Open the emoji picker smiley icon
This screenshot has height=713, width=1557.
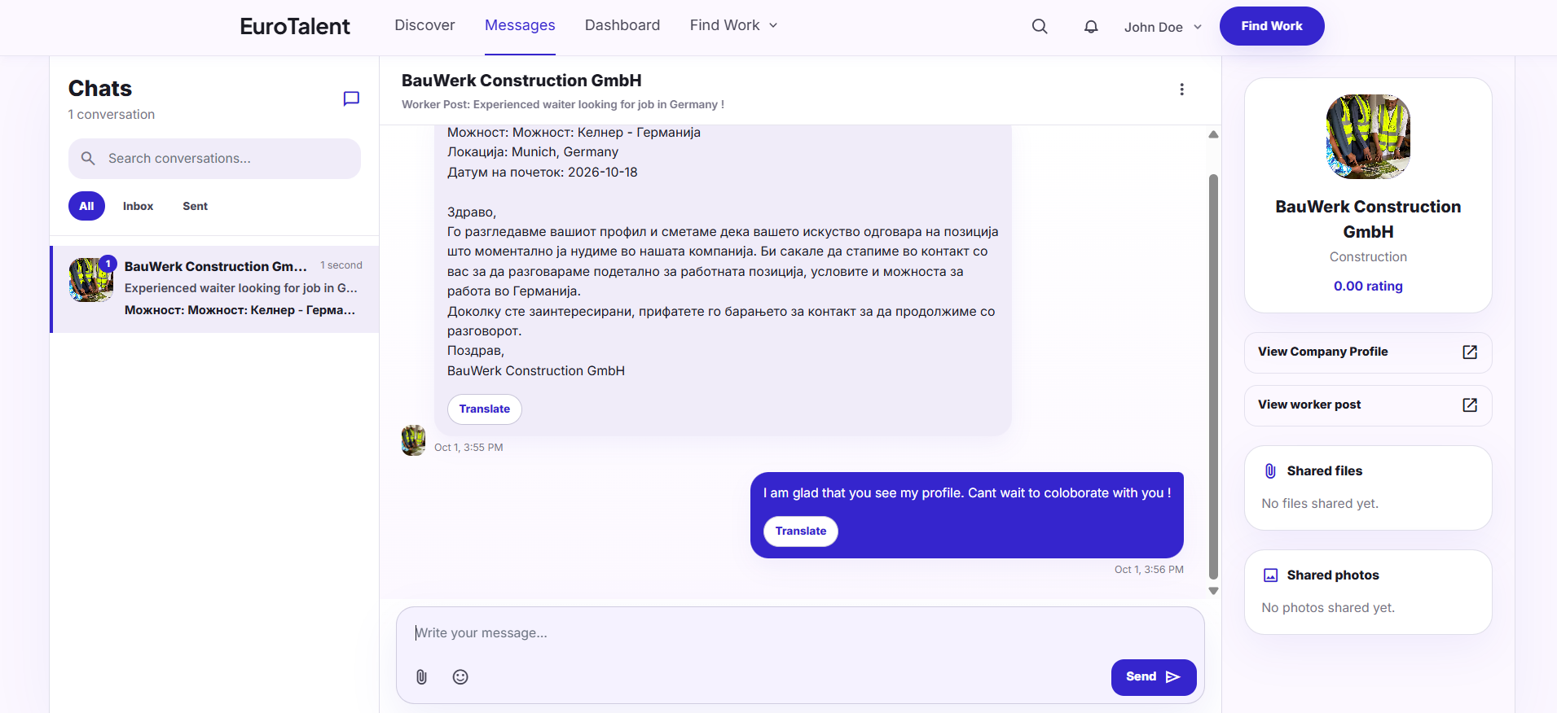tap(460, 677)
